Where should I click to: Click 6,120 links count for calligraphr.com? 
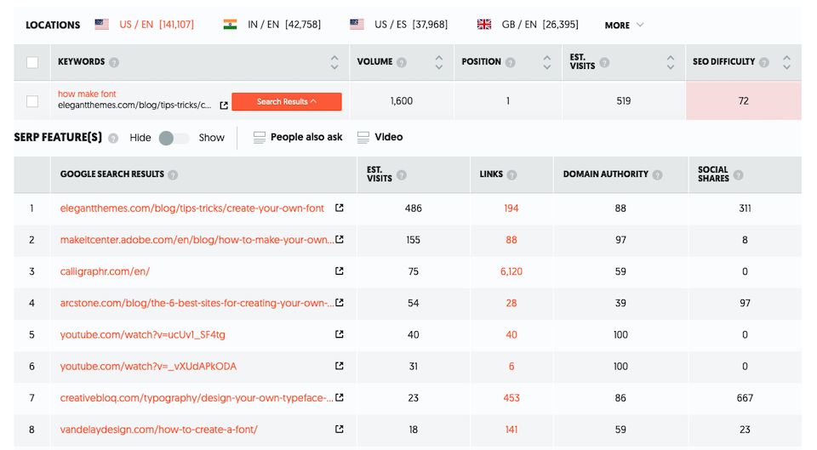tap(511, 271)
